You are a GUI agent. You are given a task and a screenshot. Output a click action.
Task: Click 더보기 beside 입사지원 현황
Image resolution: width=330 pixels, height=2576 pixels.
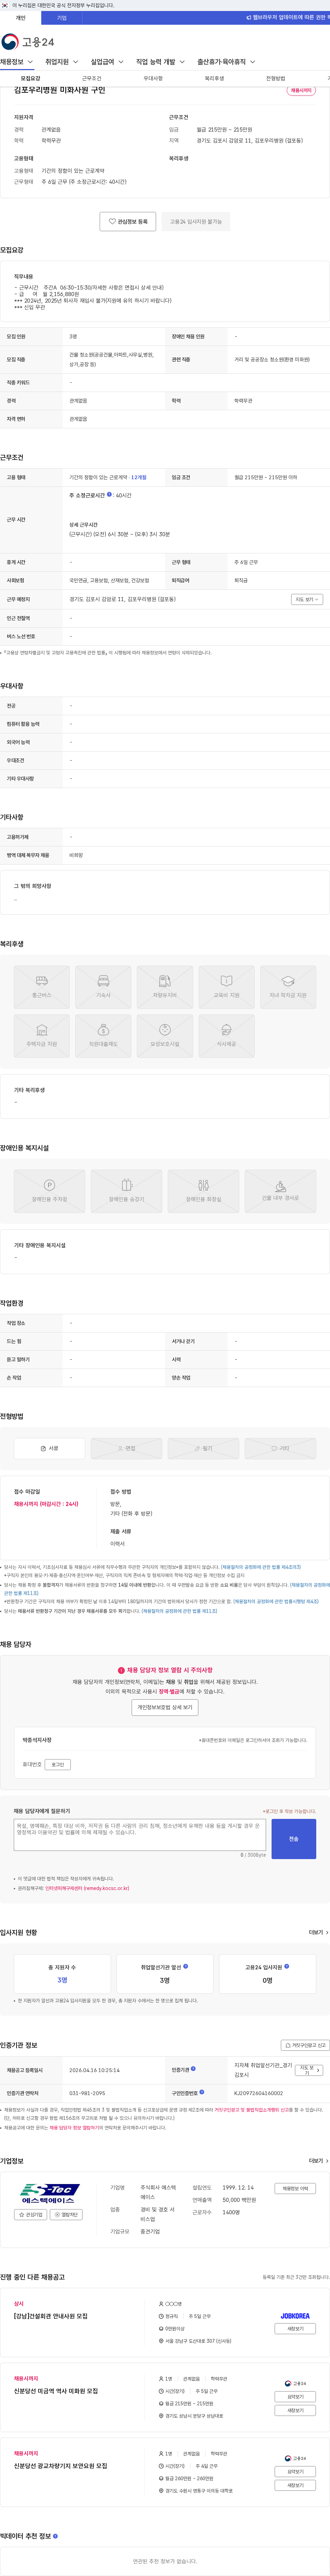(318, 1932)
